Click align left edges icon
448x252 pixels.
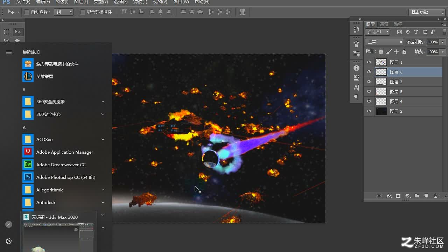152,12
